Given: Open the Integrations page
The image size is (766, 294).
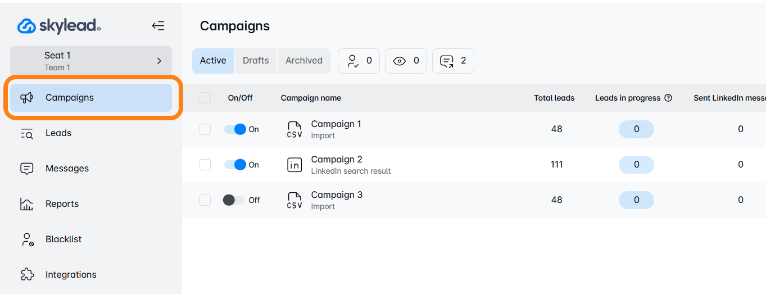Looking at the screenshot, I should coord(71,275).
